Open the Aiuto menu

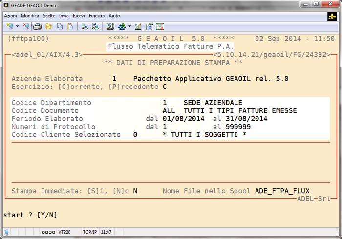click(114, 16)
